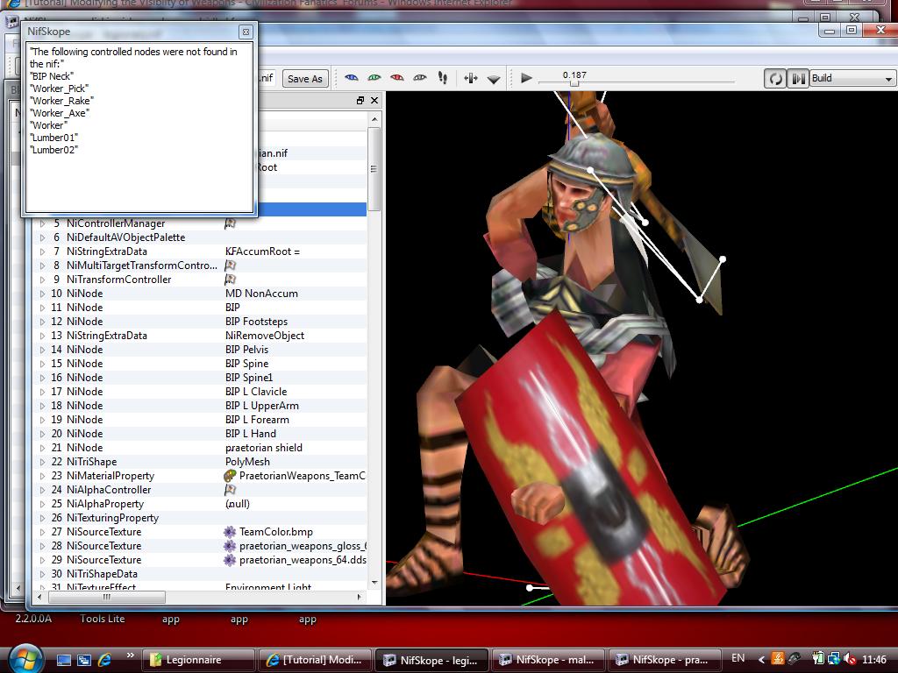
Task: Click the block list scroll down arrow
Action: point(374,583)
